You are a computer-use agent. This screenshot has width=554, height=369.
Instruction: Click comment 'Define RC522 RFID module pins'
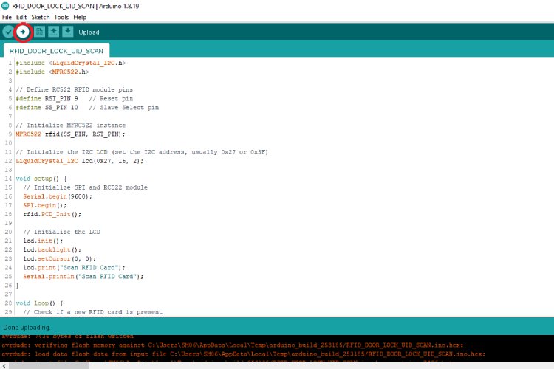tap(74, 90)
